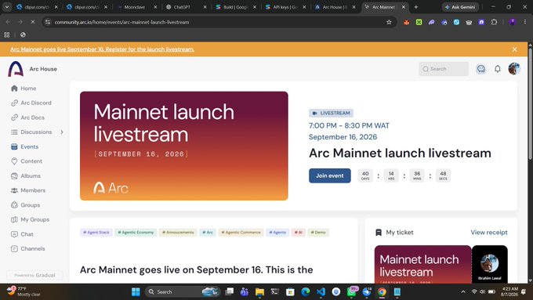Switch to the API keys browser tab
The image size is (533, 300).
(x=285, y=7)
